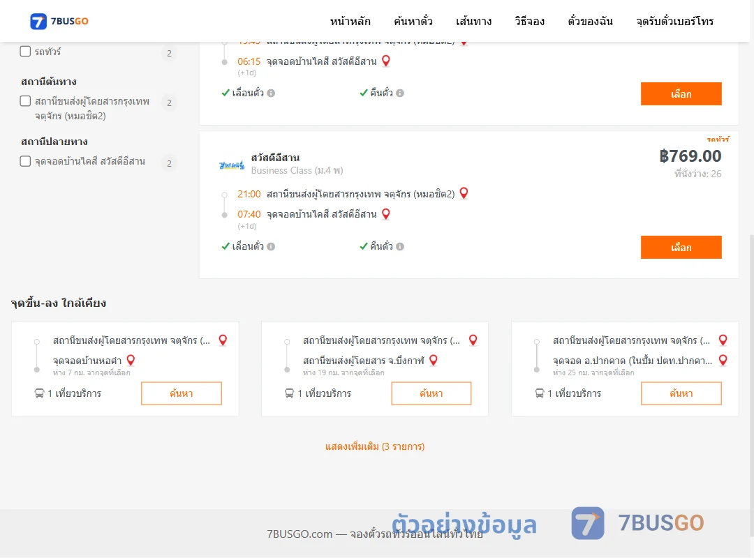Open จุดรับตั๋วเบอร์โทร menu item

pyautogui.click(x=674, y=21)
